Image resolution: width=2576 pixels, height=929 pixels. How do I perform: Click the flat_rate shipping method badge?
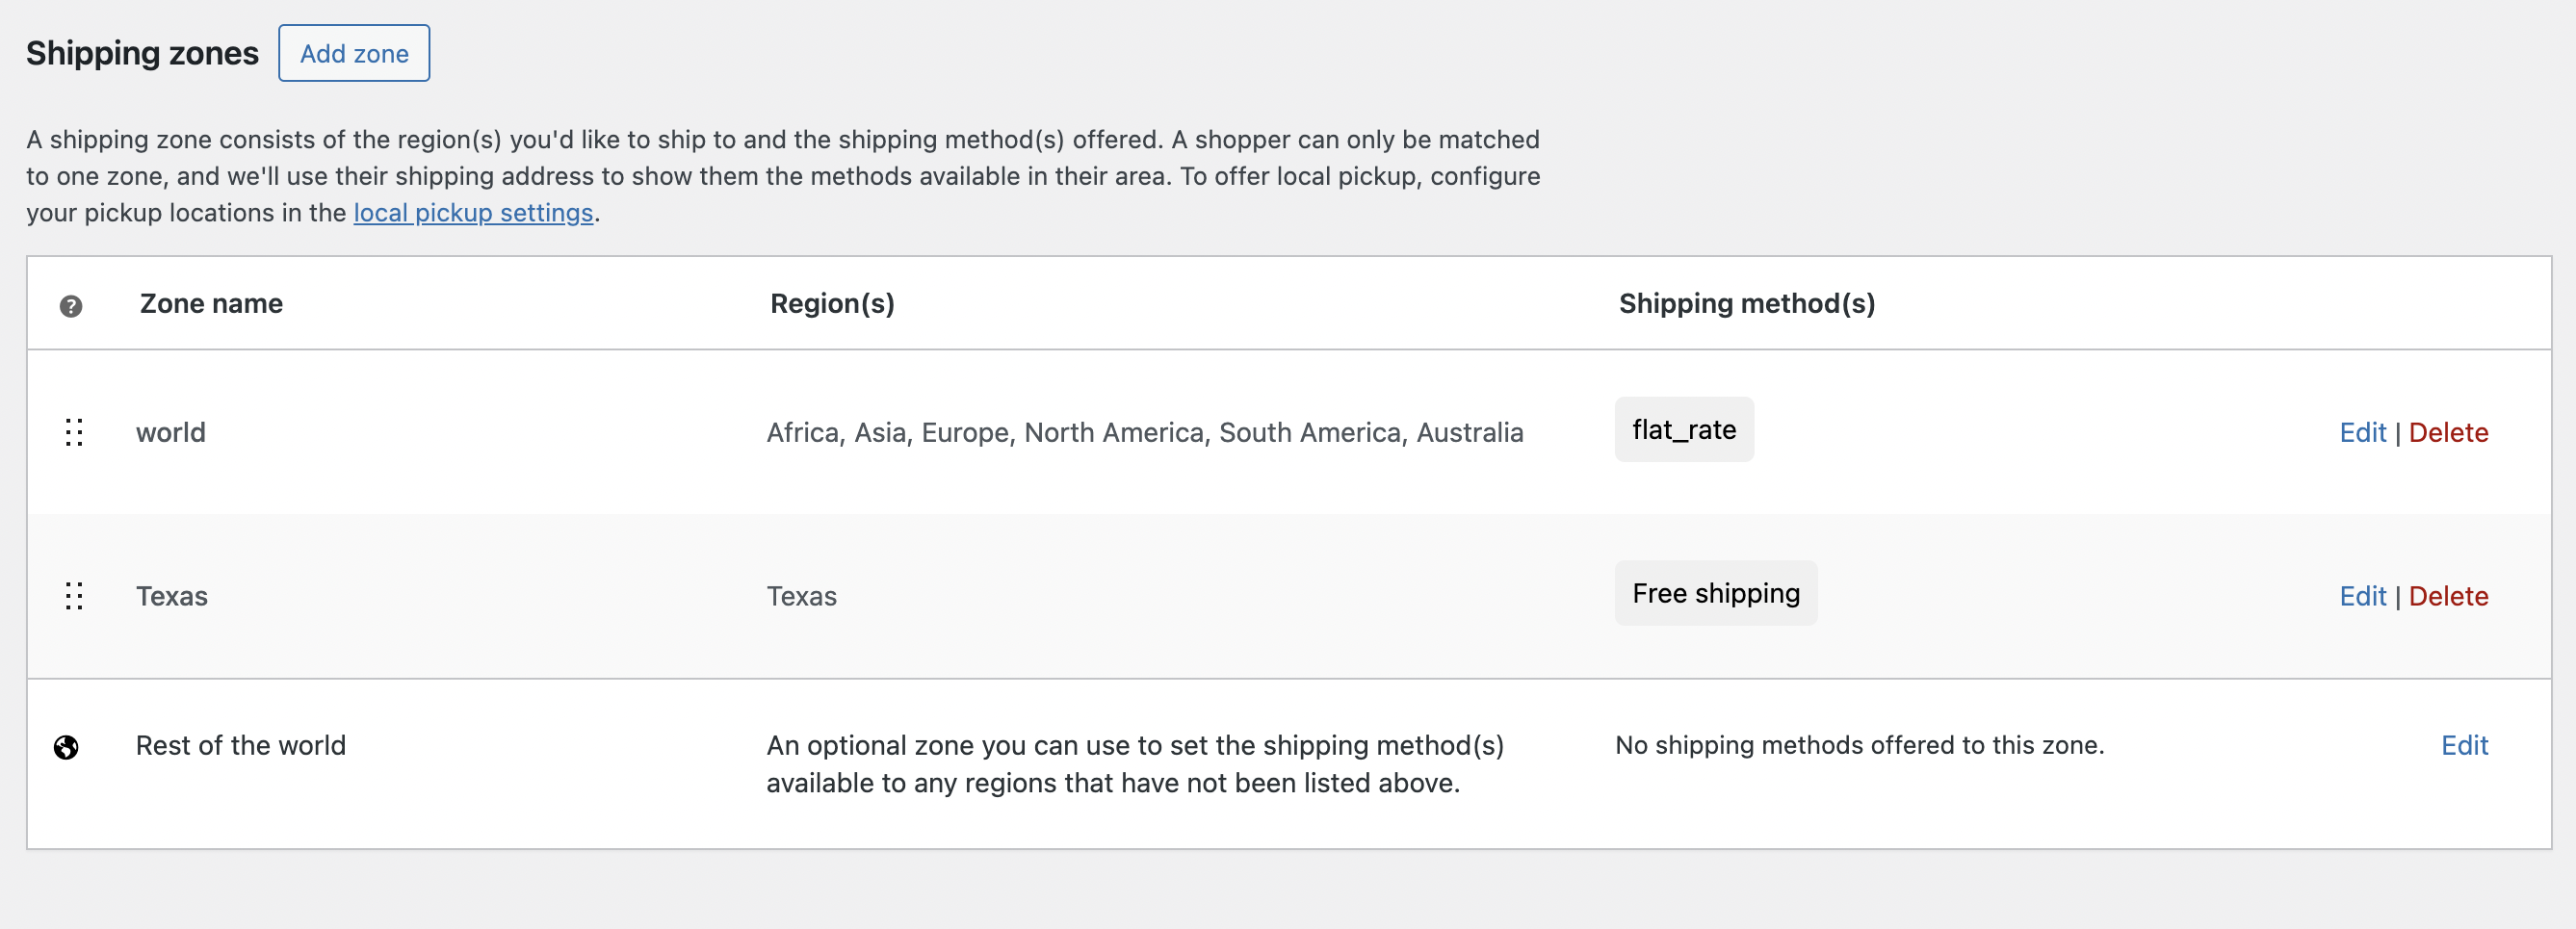click(1684, 430)
